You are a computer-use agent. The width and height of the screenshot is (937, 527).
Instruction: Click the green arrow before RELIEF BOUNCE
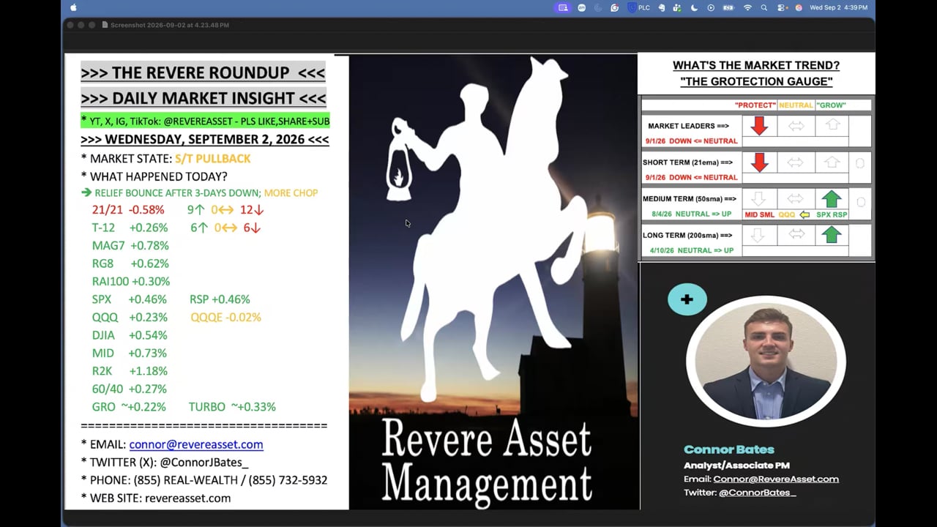pos(86,193)
